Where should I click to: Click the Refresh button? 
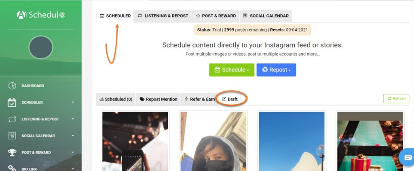[x=396, y=98]
